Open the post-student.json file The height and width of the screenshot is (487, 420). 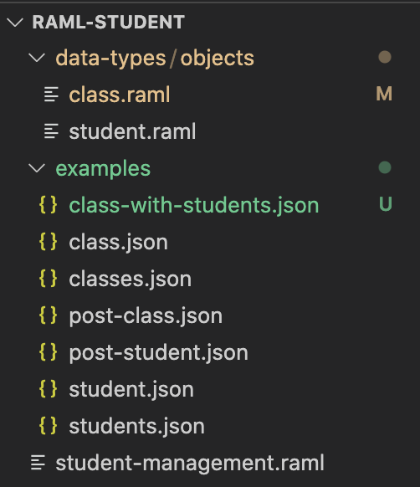(x=158, y=353)
